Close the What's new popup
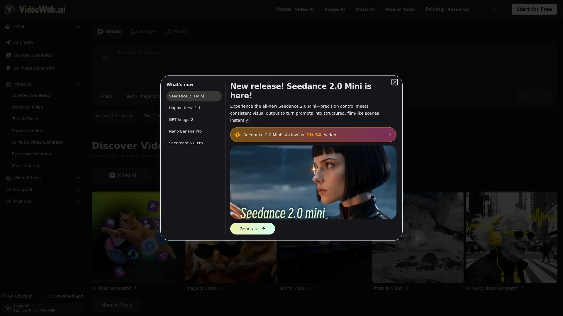Screen dimensions: 563x316 [394, 82]
